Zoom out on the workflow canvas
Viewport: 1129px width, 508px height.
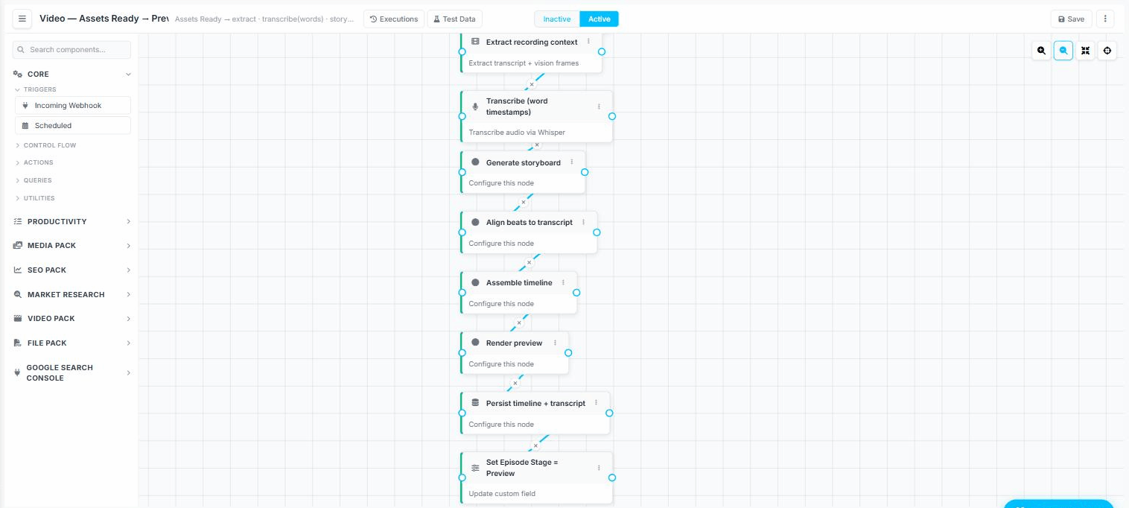(x=1063, y=51)
